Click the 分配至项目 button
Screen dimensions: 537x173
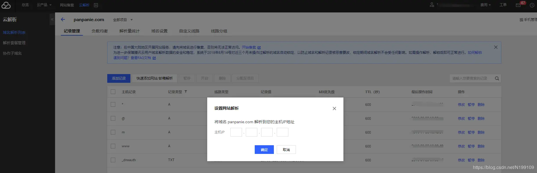click(x=245, y=78)
